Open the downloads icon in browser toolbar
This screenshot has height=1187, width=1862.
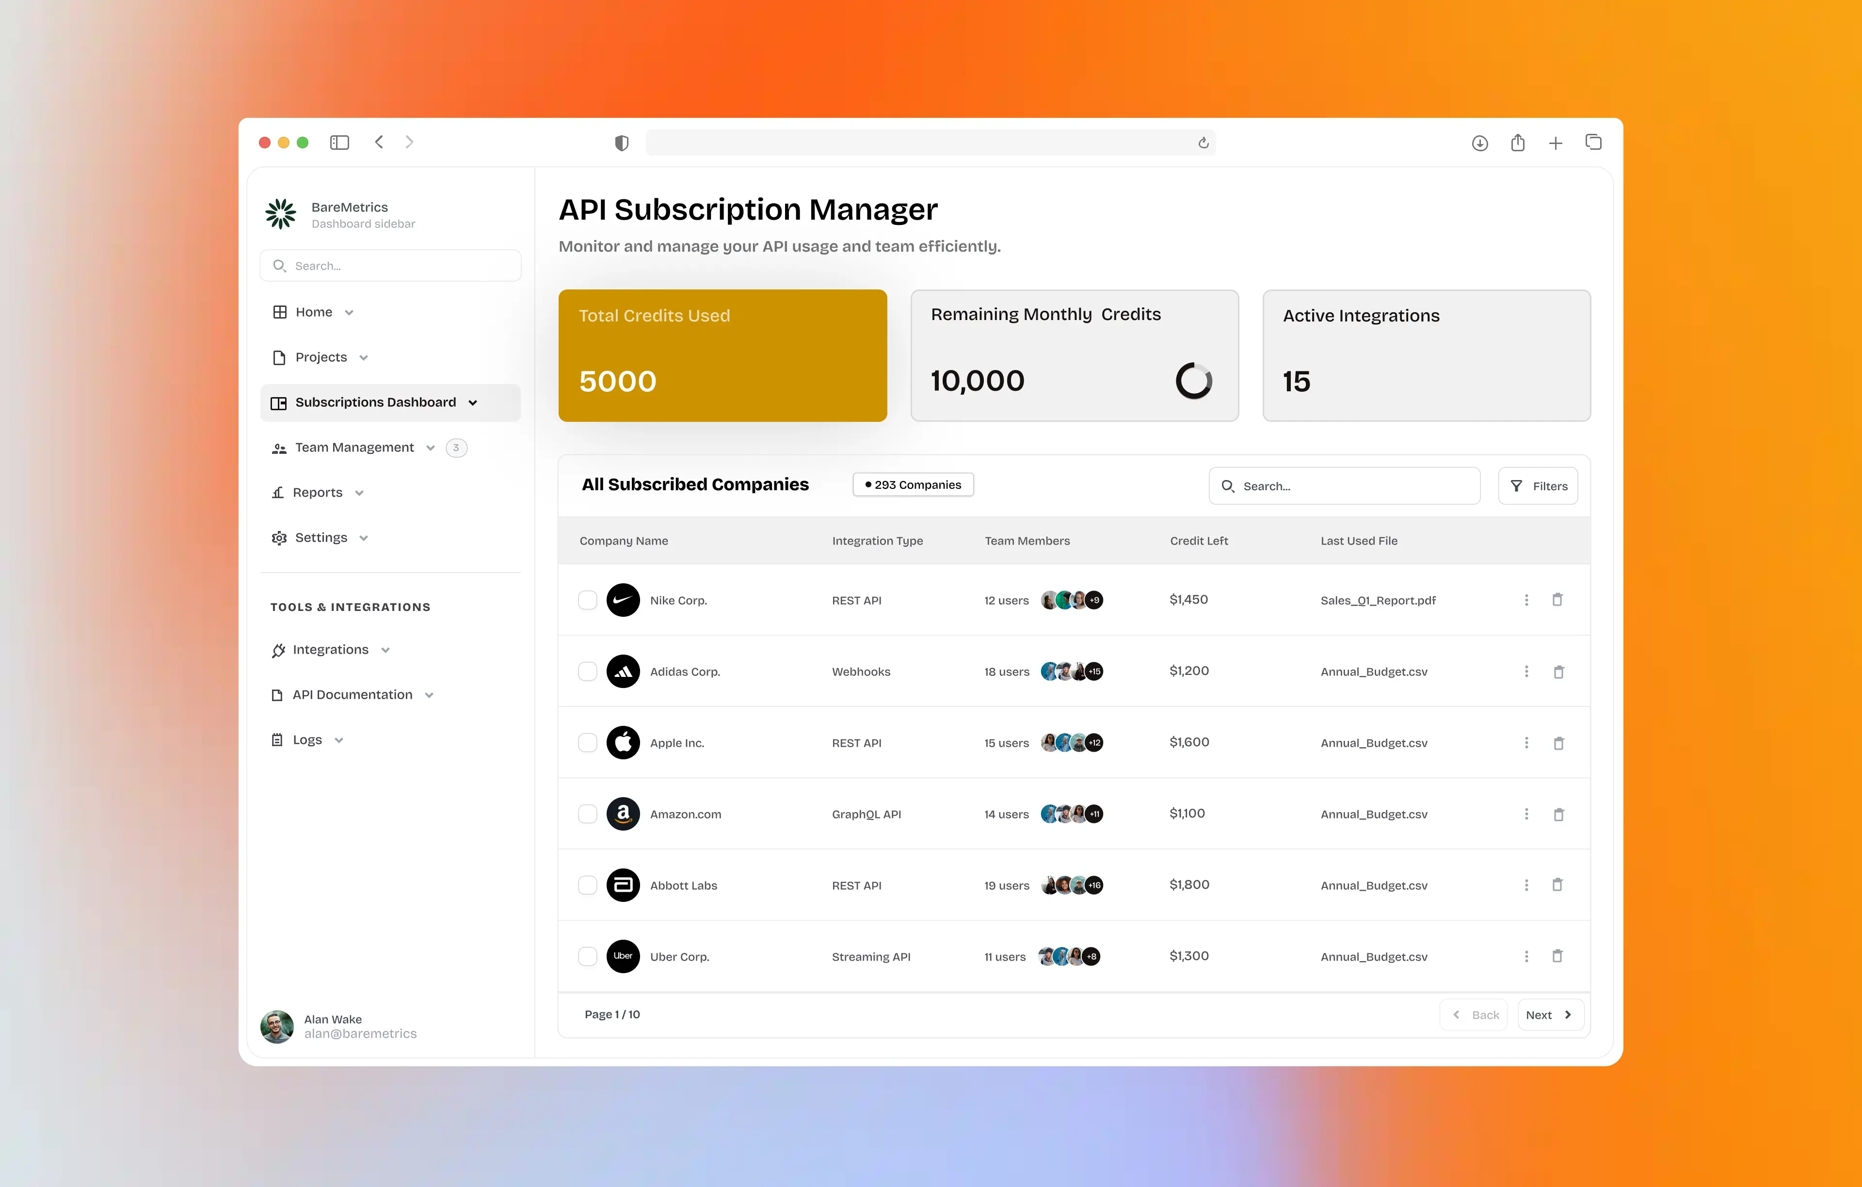[1479, 143]
